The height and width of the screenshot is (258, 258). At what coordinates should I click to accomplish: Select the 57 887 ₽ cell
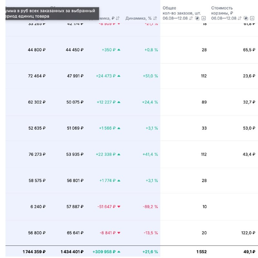pyautogui.click(x=75, y=206)
